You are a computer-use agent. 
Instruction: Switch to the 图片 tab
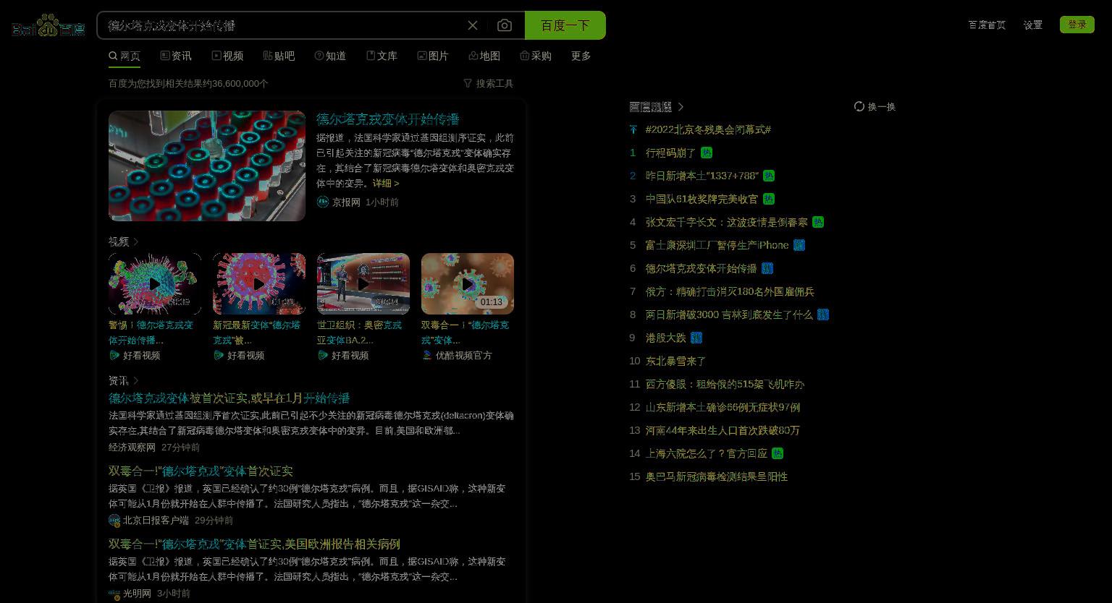[433, 56]
